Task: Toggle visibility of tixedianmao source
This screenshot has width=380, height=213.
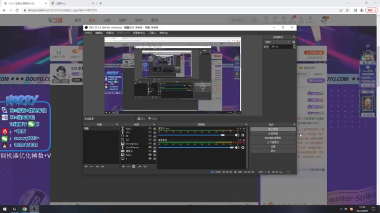Action: click(x=150, y=147)
